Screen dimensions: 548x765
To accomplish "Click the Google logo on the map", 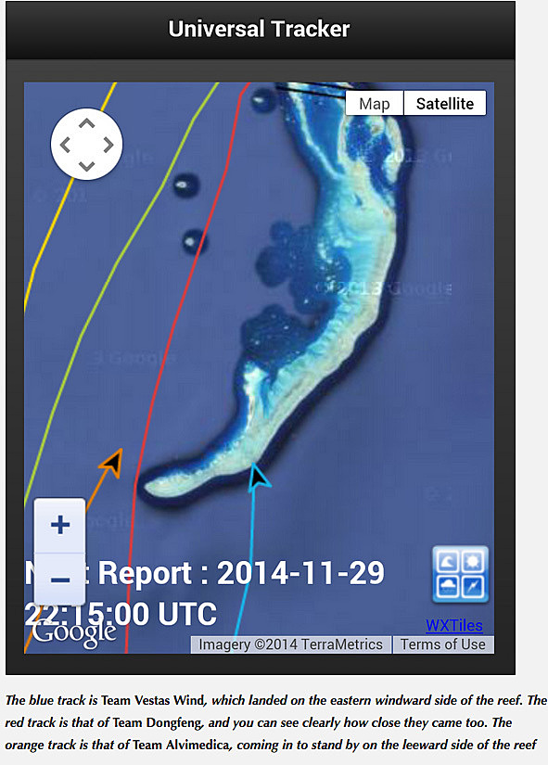I will [x=74, y=633].
